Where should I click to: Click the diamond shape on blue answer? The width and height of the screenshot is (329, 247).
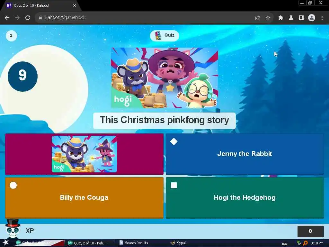(x=174, y=142)
